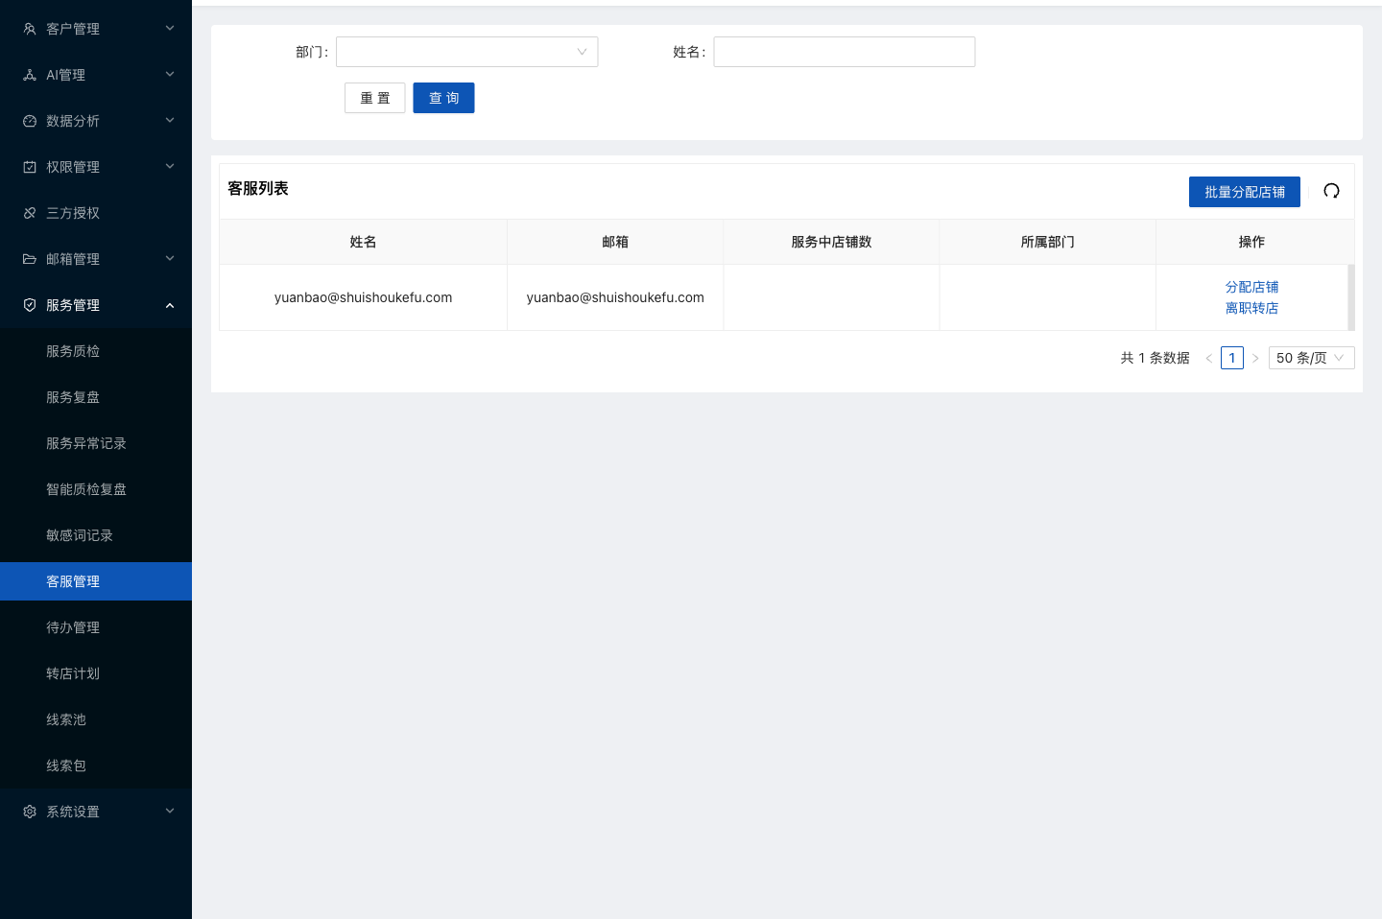1382x919 pixels.
Task: Click the 分配店铺 link for yuanbao
Action: (x=1251, y=287)
